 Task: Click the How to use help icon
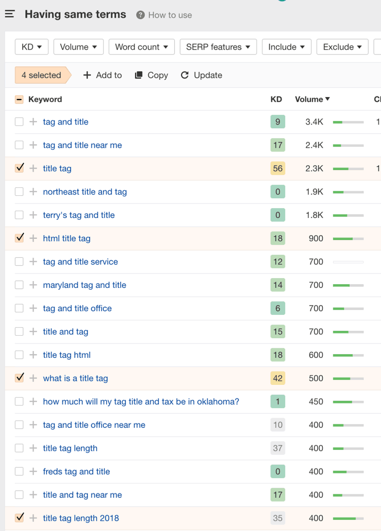pyautogui.click(x=140, y=15)
